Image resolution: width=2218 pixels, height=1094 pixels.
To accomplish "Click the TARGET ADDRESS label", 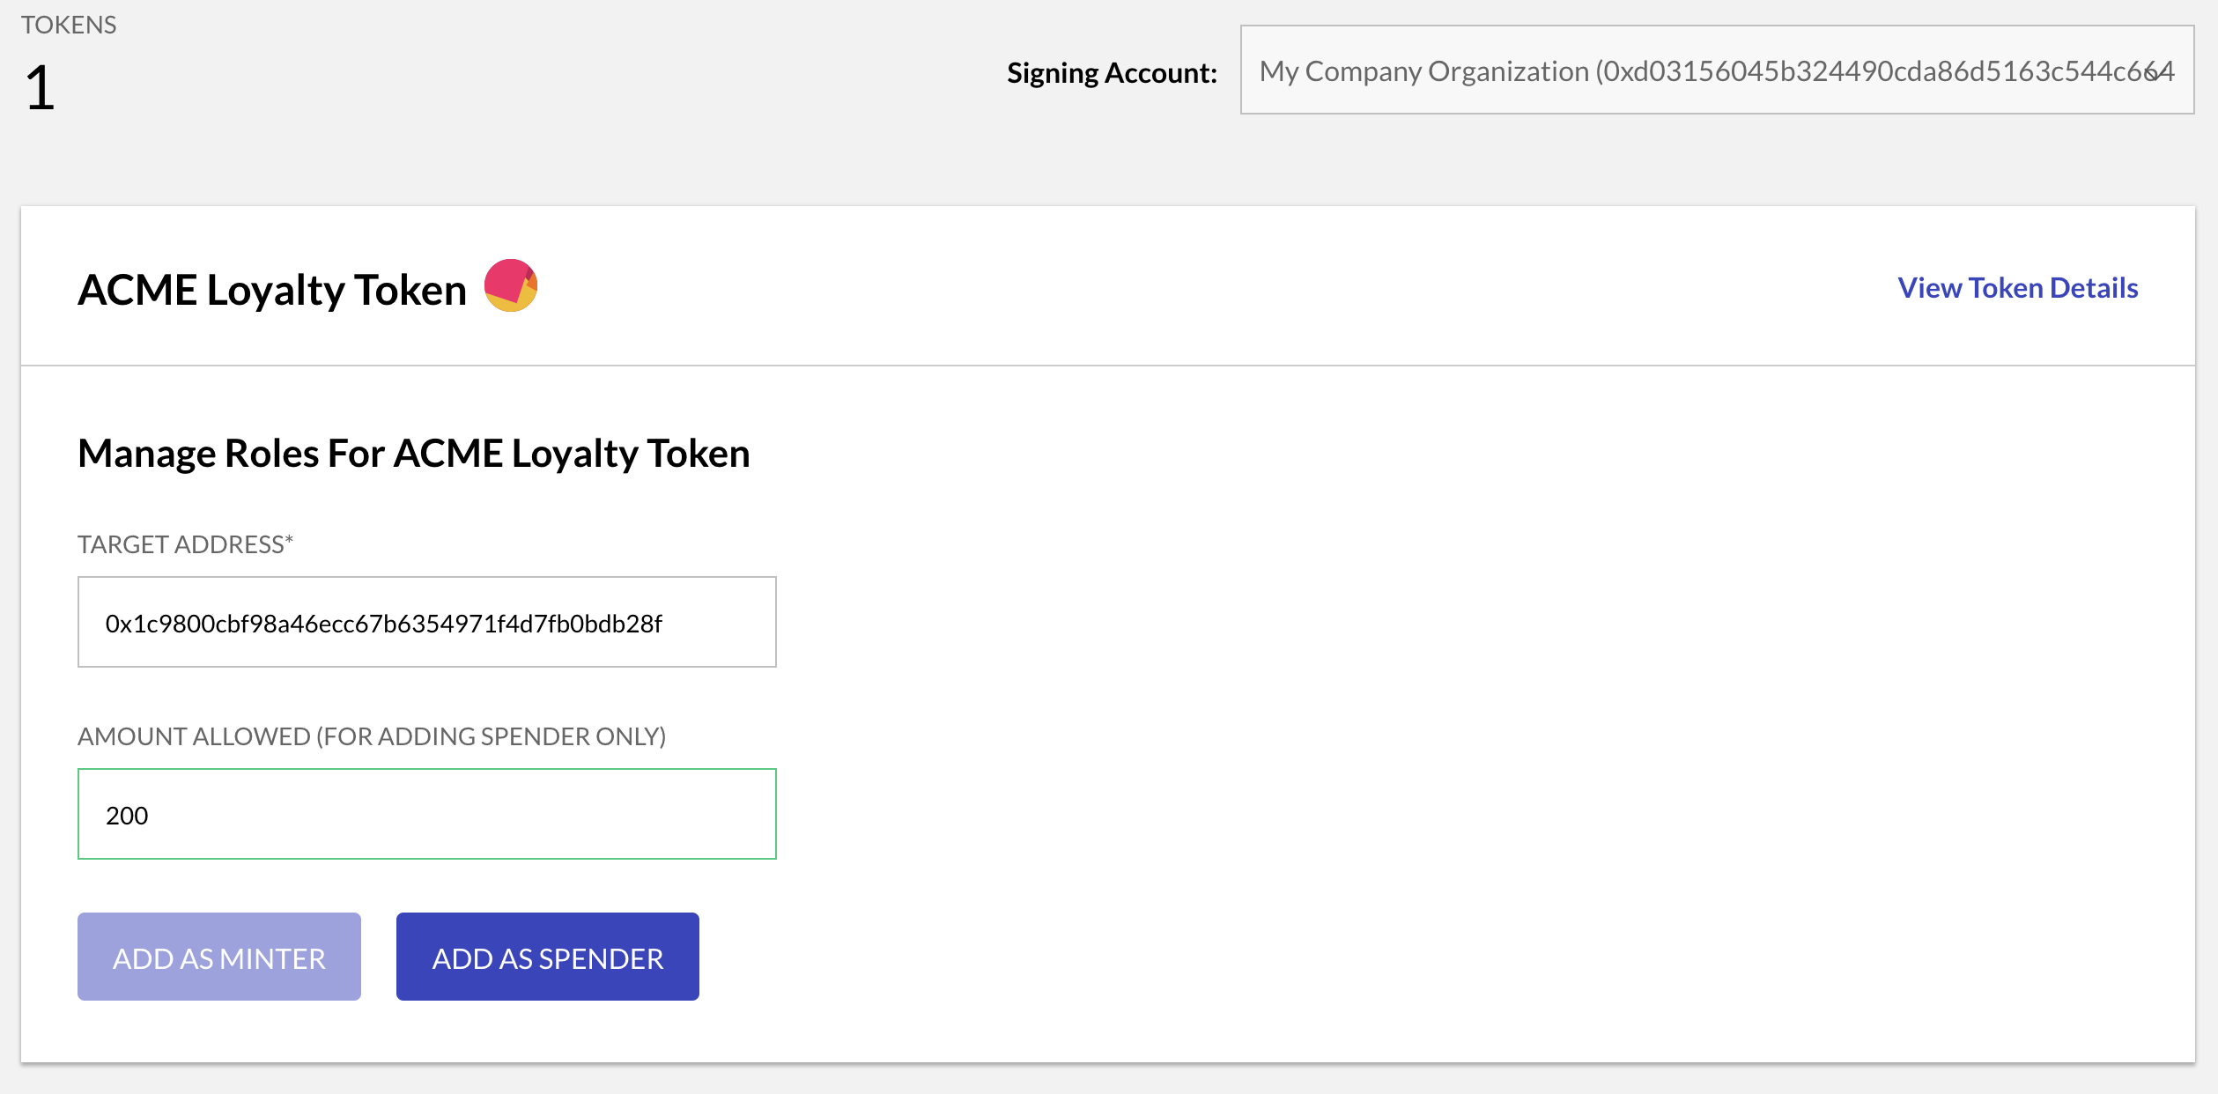I will [x=185, y=544].
